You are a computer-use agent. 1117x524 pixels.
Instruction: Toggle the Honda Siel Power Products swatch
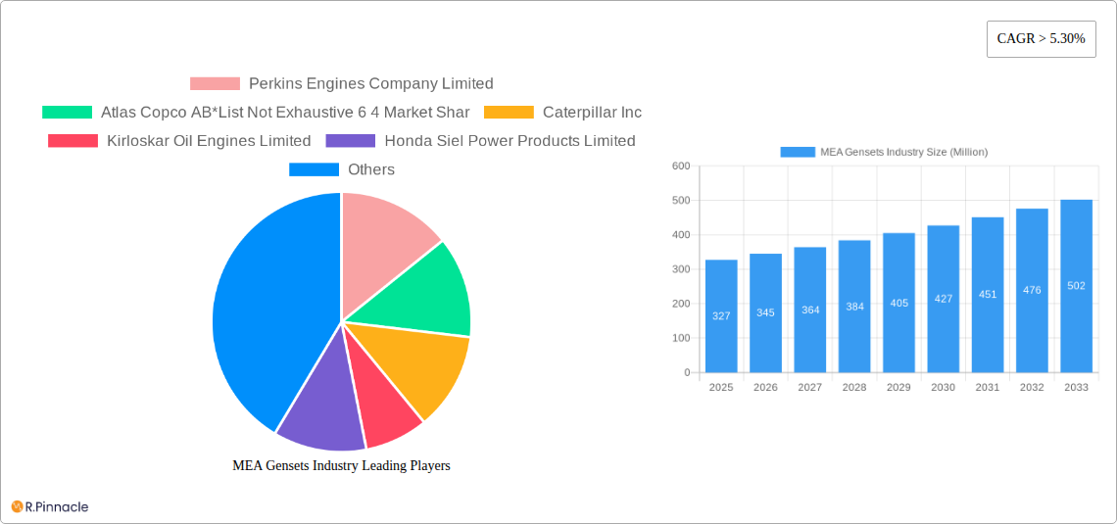(x=351, y=141)
